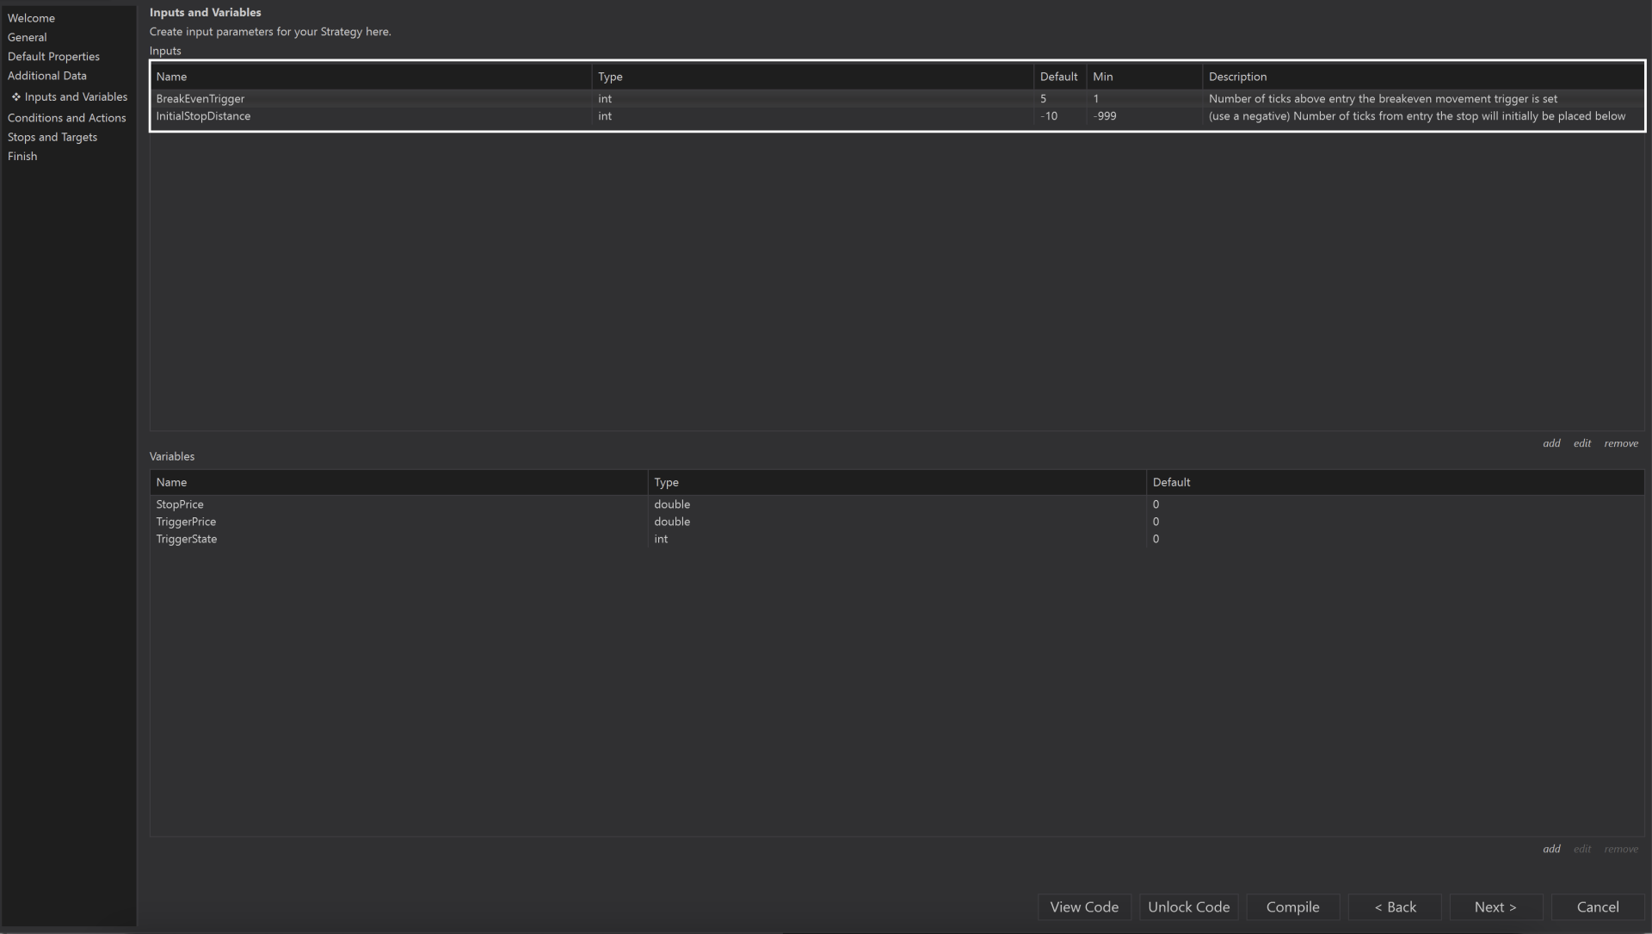Click Next to continue wizard
This screenshot has width=1652, height=934.
pyautogui.click(x=1495, y=906)
